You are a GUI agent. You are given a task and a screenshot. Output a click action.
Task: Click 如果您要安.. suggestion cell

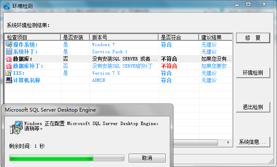[x=216, y=66]
